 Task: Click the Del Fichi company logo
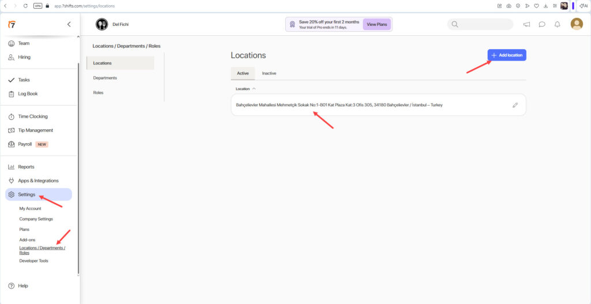coord(102,24)
